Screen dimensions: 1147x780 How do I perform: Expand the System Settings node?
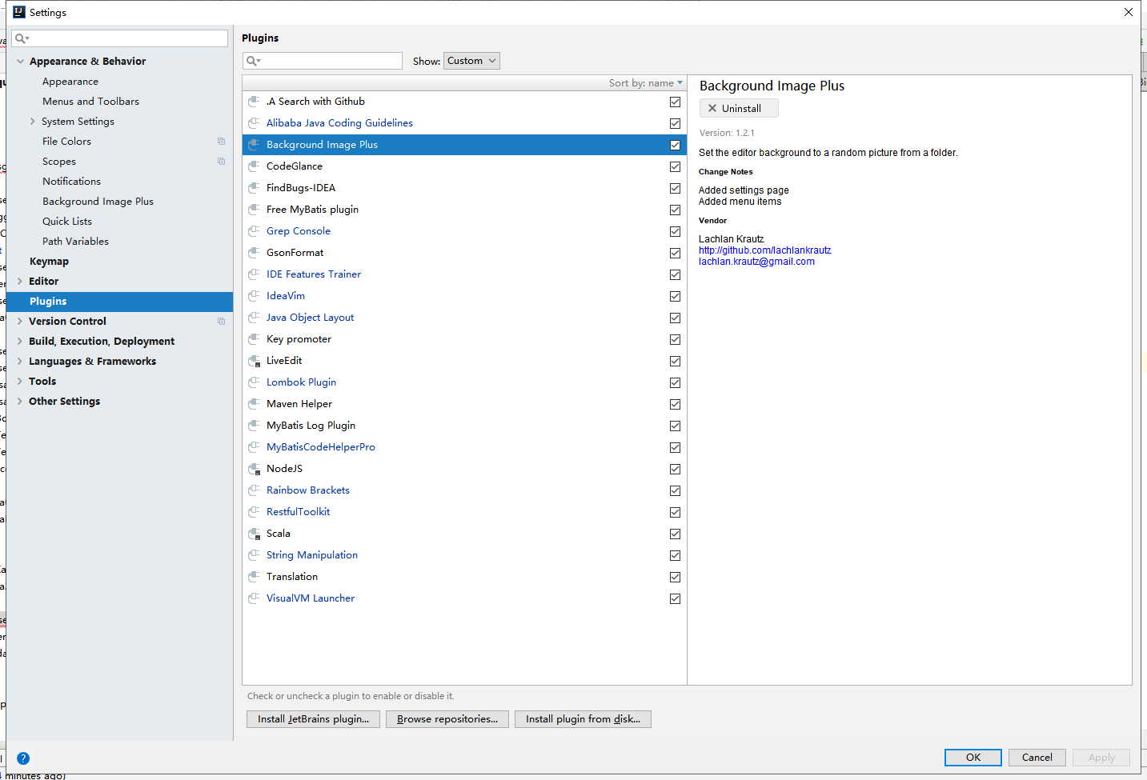click(x=33, y=122)
